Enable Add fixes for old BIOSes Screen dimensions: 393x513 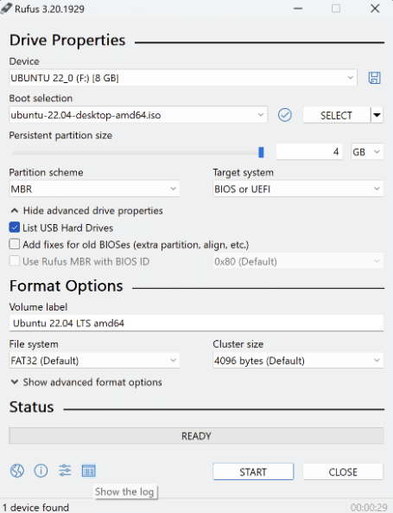click(x=15, y=245)
